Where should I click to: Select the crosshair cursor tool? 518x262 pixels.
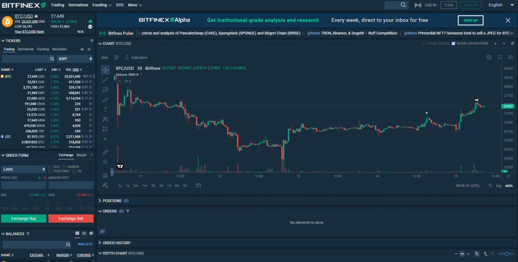pyautogui.click(x=105, y=70)
